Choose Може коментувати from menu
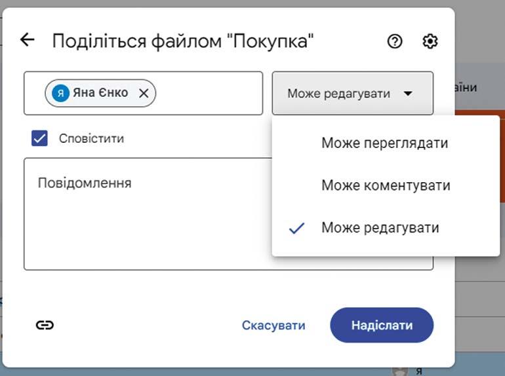505x376 pixels. pos(386,185)
